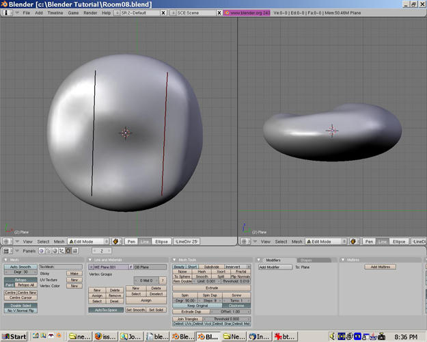Click the Firefox icon in the taskbar

click(98, 337)
